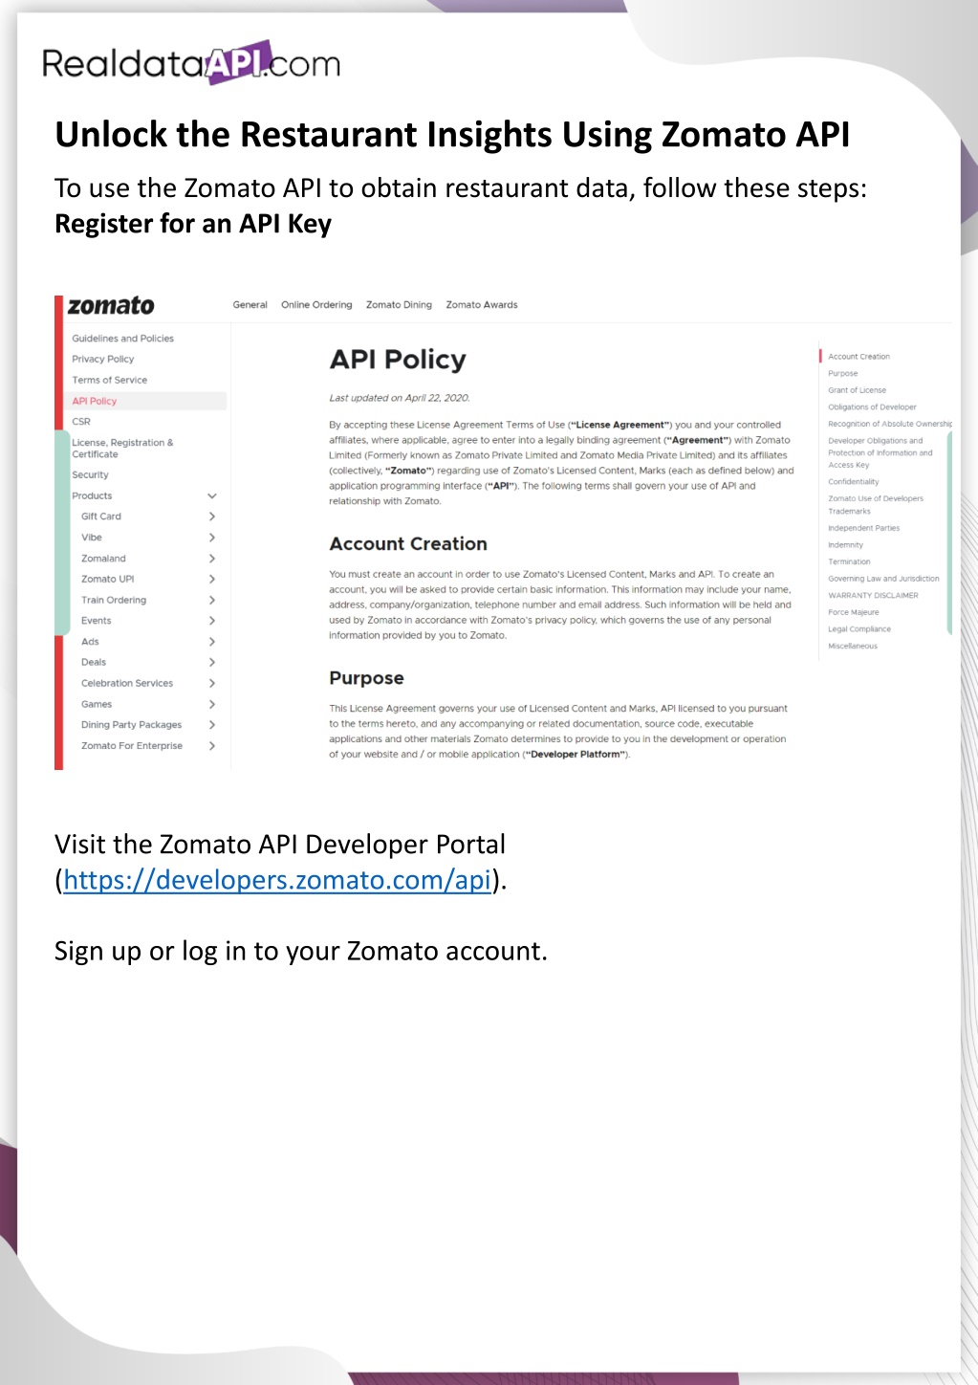Click the 'Last updated on April 22, 2020' text
The height and width of the screenshot is (1385, 978).
pyautogui.click(x=400, y=398)
